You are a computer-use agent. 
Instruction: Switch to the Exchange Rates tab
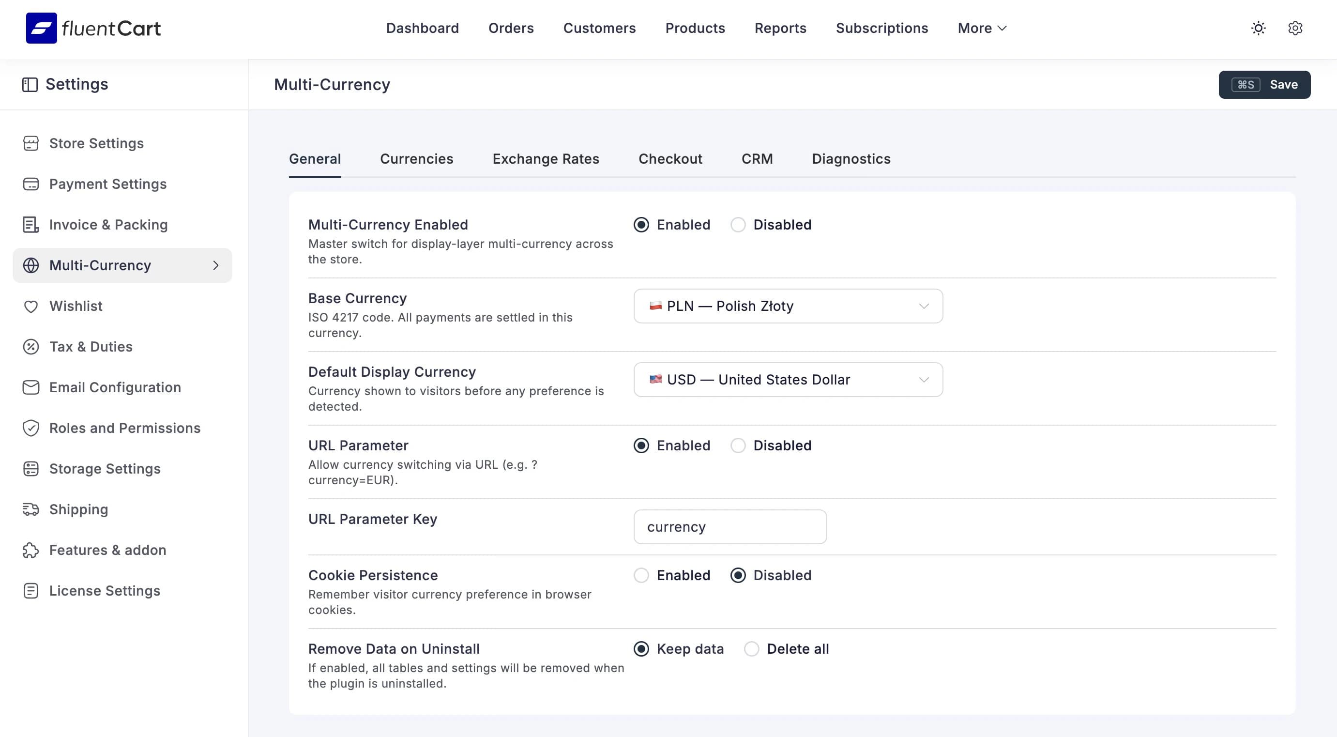tap(546, 159)
